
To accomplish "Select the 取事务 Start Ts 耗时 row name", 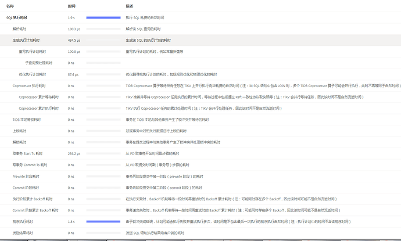I will (x=28, y=153).
